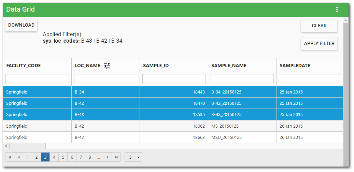354x172 pixels.
Task: Select the B-34 location cell
Action: pyautogui.click(x=106, y=92)
